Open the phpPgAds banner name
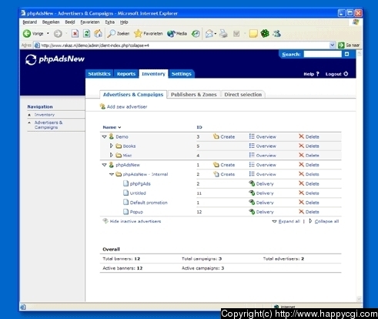 pyautogui.click(x=140, y=183)
